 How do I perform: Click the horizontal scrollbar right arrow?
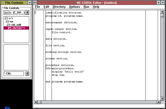tap(158, 102)
